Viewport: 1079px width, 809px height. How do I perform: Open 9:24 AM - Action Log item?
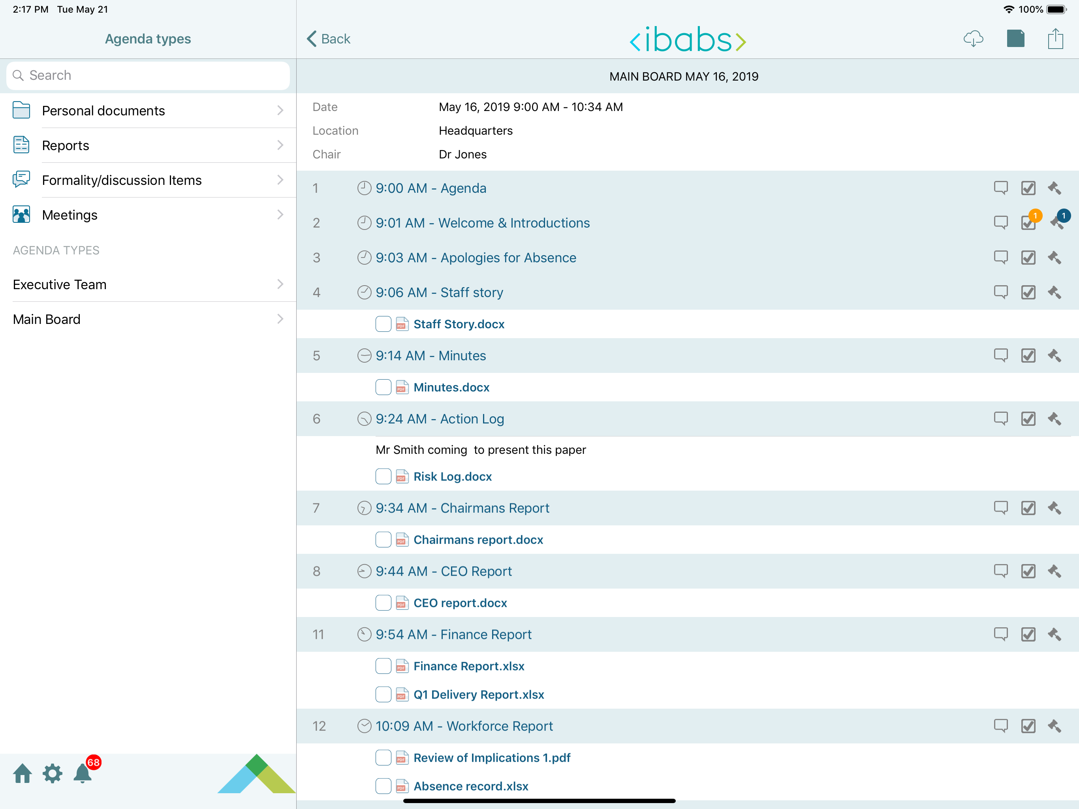pos(440,419)
